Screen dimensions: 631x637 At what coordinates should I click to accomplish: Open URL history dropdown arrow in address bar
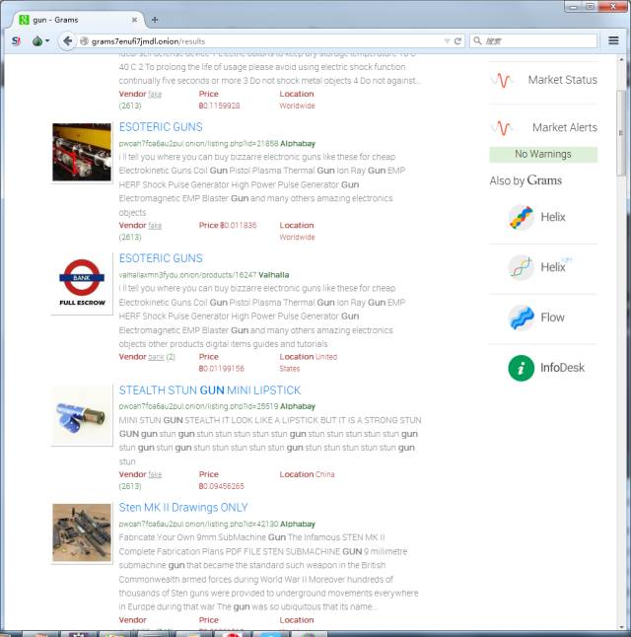pyautogui.click(x=447, y=41)
